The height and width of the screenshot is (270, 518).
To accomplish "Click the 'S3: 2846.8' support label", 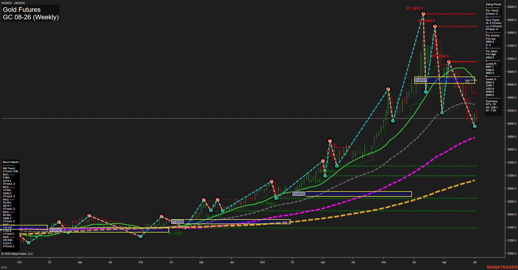I will point(267,203).
